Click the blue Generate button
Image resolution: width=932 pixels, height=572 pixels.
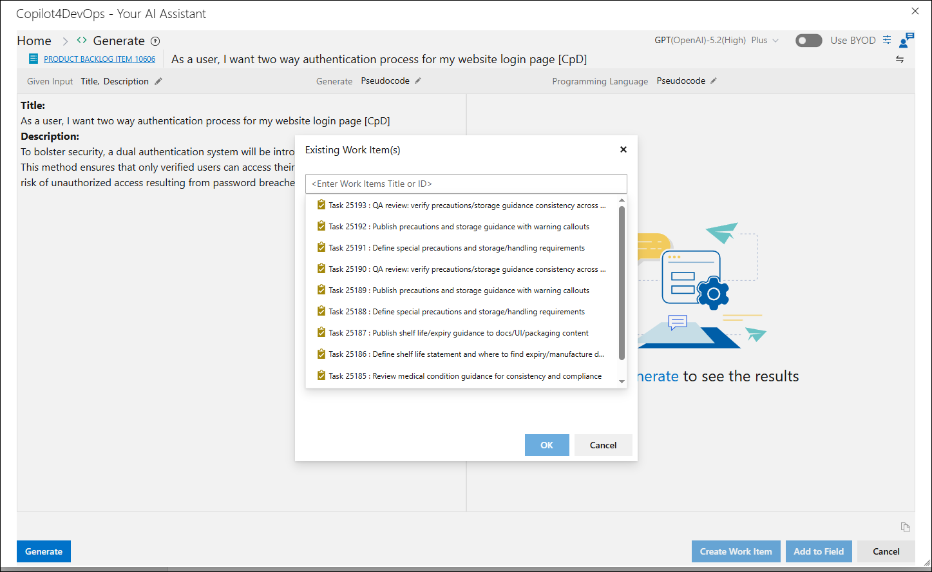click(x=44, y=551)
